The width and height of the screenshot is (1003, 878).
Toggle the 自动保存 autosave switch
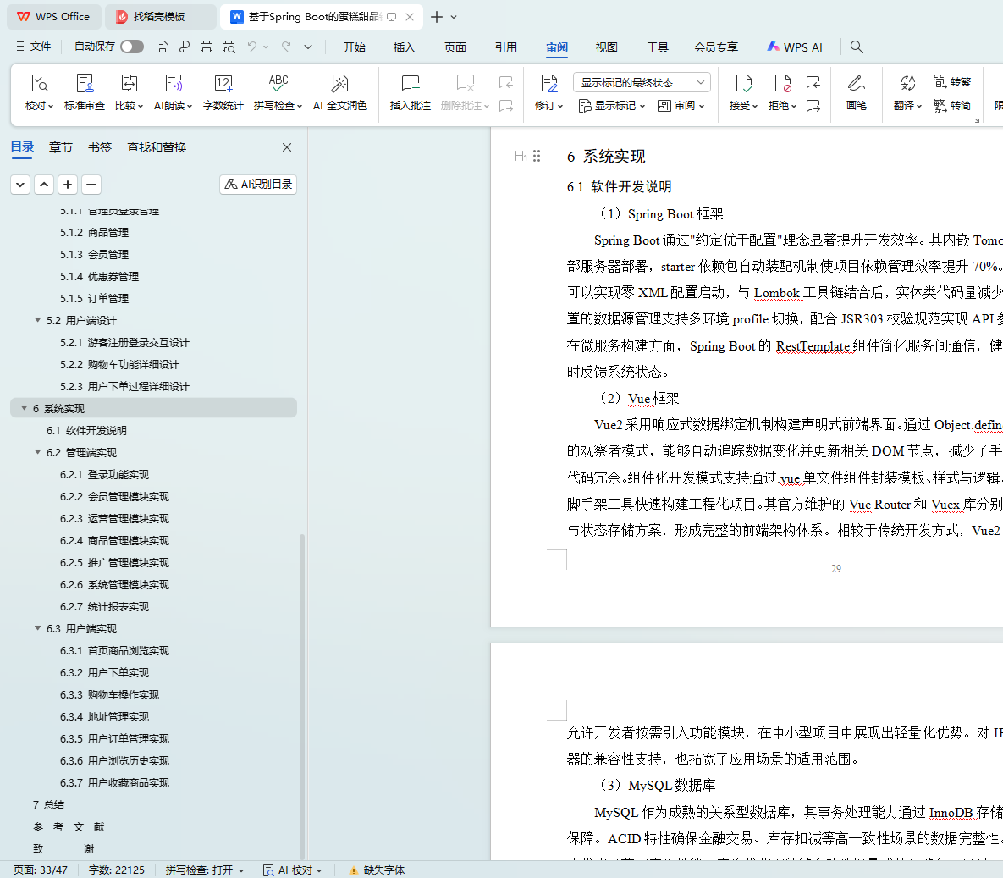pos(132,47)
